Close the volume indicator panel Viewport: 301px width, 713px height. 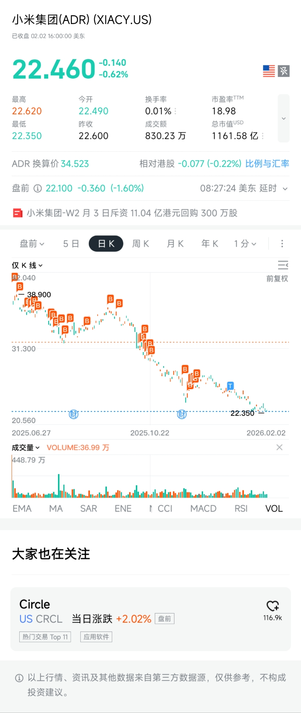(279, 448)
